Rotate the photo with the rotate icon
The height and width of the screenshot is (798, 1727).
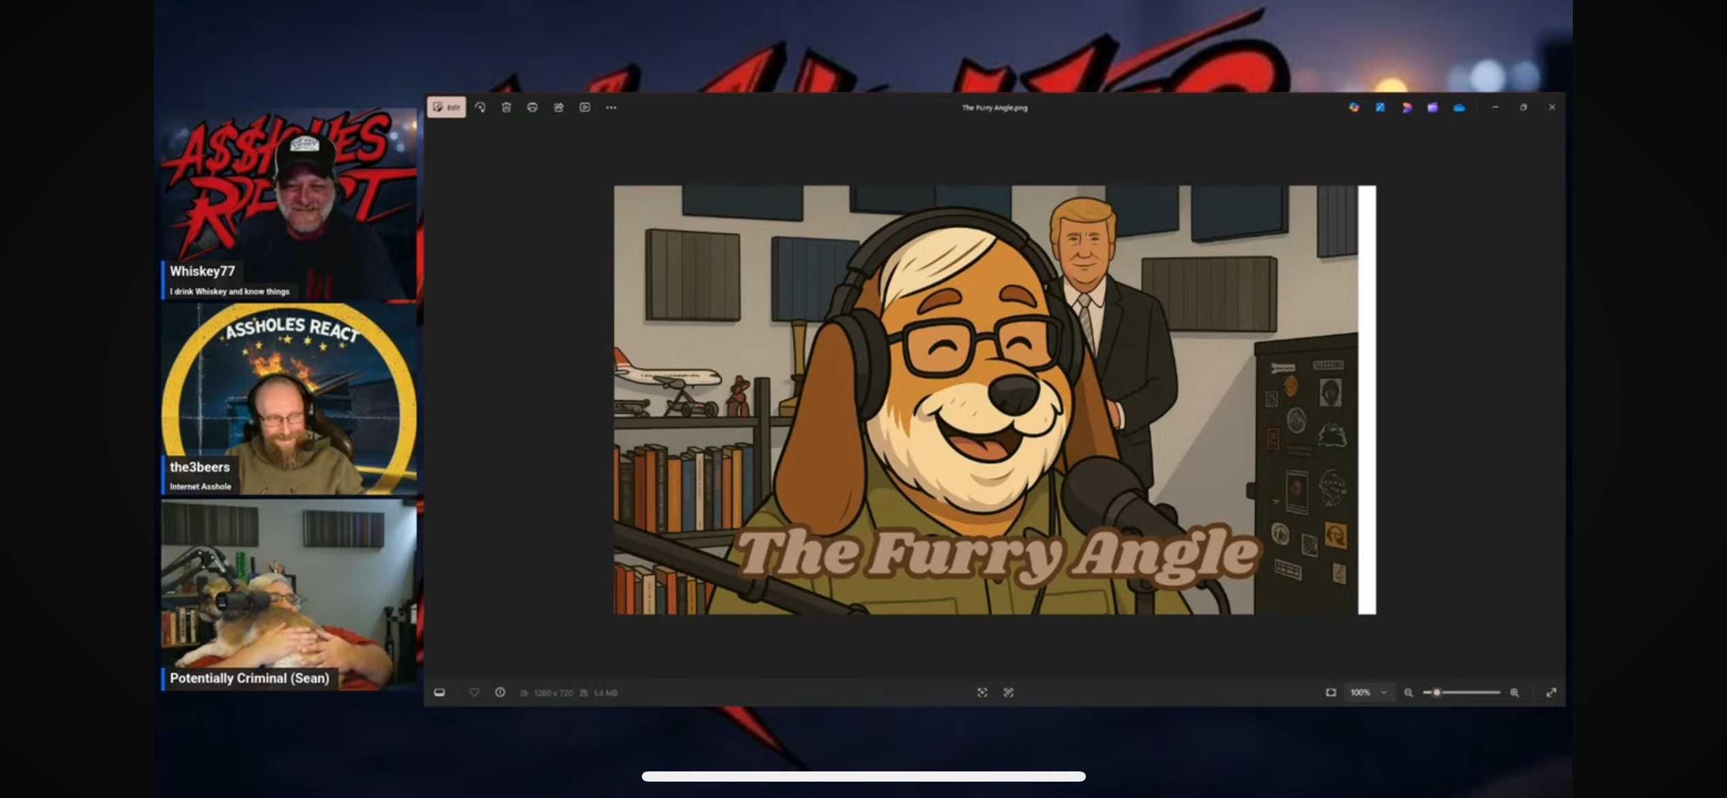pyautogui.click(x=480, y=107)
